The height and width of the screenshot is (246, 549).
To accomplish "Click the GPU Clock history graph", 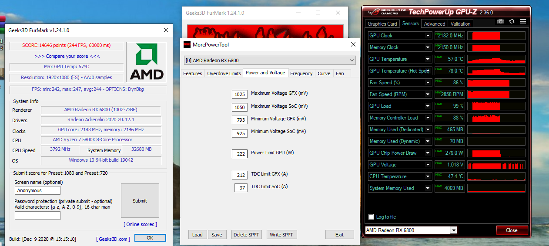I will (496, 36).
